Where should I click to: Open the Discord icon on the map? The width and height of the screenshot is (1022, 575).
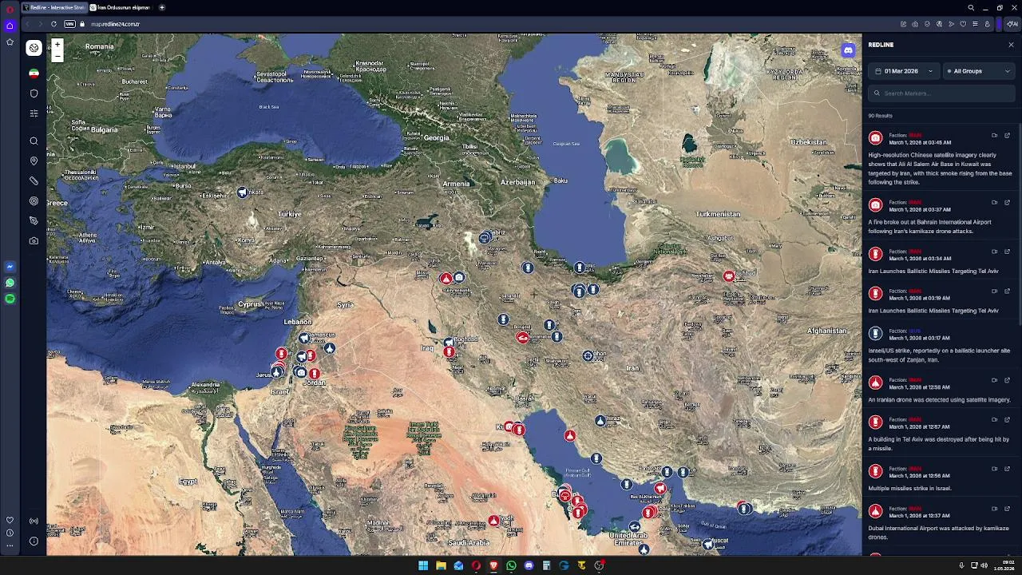tap(848, 50)
